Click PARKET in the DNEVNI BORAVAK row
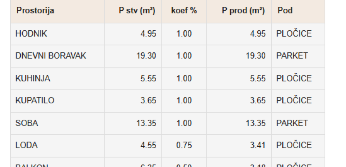Viewport: 346px width, 167px height. [x=292, y=56]
